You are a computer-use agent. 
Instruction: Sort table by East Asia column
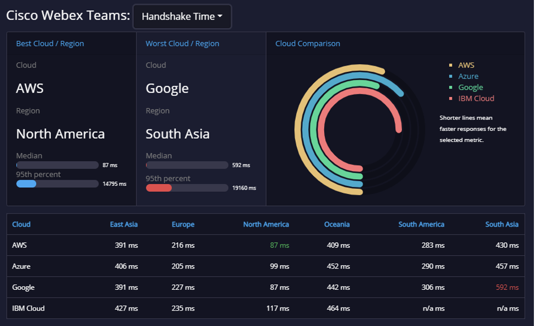(x=124, y=224)
